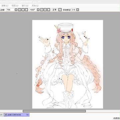The height and width of the screenshot is (120, 120).
Task: Click the 正常 (Normal) view button
Action: (55, 10)
